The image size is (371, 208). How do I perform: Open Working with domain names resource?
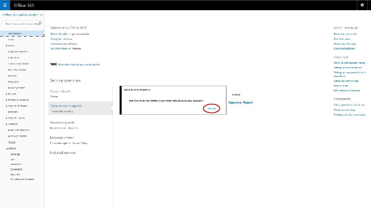point(349,63)
